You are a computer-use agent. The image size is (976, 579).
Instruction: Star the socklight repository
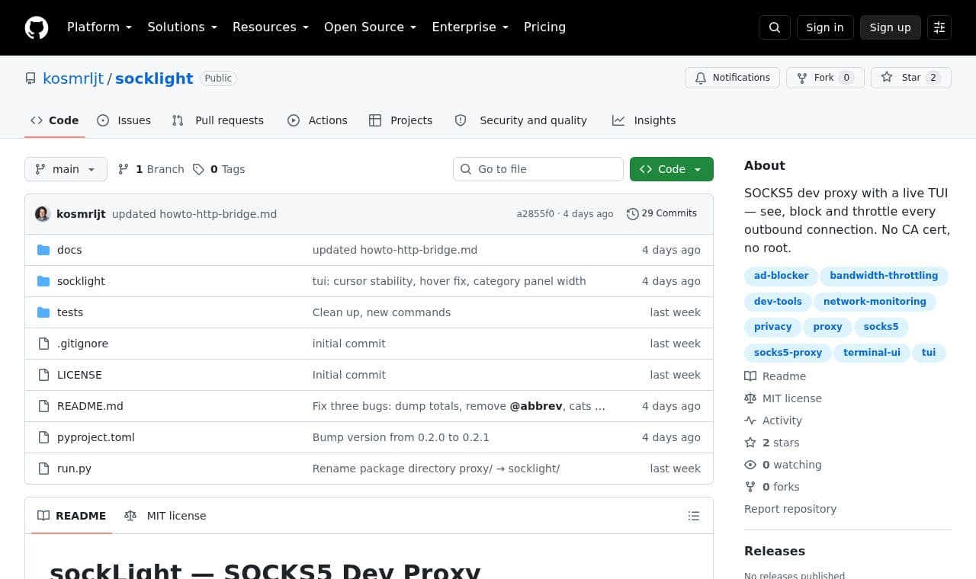pyautogui.click(x=911, y=78)
